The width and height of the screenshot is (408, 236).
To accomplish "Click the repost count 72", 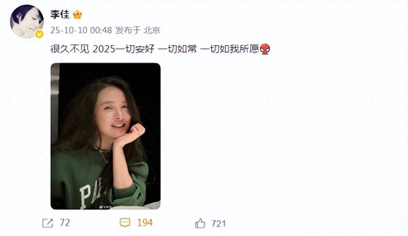I will click(65, 223).
